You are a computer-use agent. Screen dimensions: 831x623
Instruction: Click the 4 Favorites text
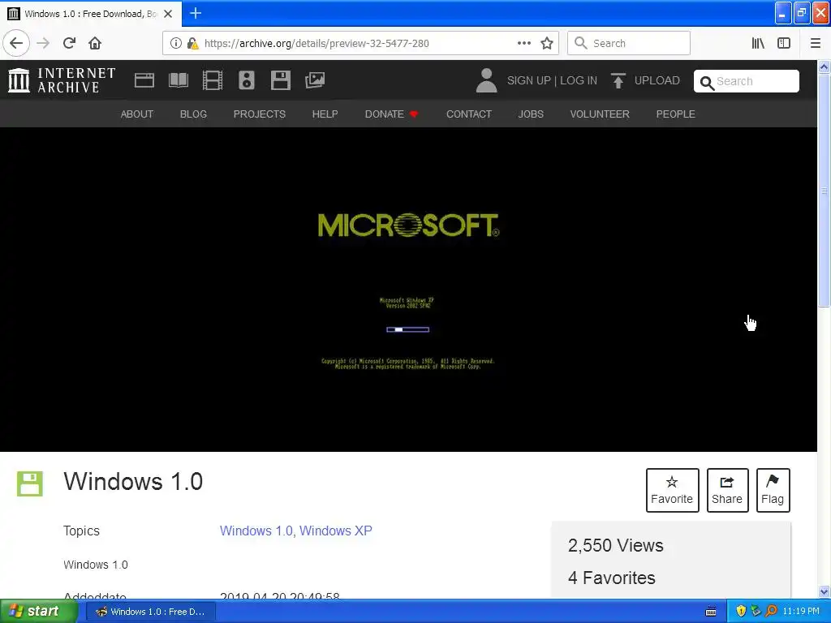point(612,578)
